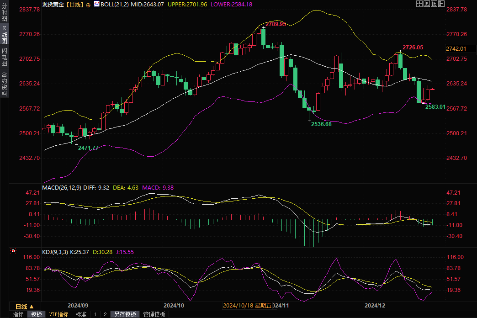This screenshot has width=477, height=318.
Task: Click the MACD(26,12,9) indicator label
Action: (x=62, y=188)
